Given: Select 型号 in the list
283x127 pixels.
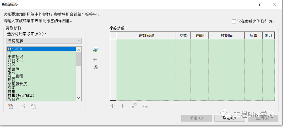Looking at the screenshot, I should [x=41, y=72].
